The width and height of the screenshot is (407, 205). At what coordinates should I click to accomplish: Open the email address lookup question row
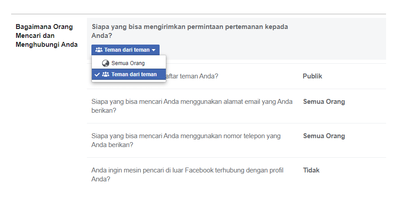[236, 106]
